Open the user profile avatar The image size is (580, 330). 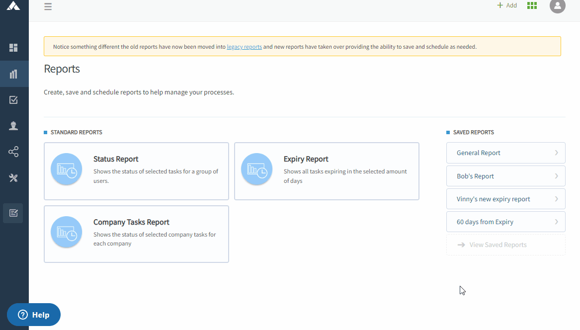coord(557,5)
